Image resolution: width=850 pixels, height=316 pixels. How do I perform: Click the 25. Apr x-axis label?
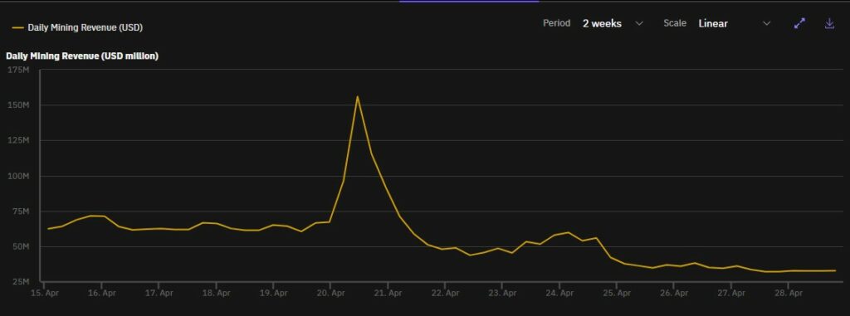pos(617,294)
